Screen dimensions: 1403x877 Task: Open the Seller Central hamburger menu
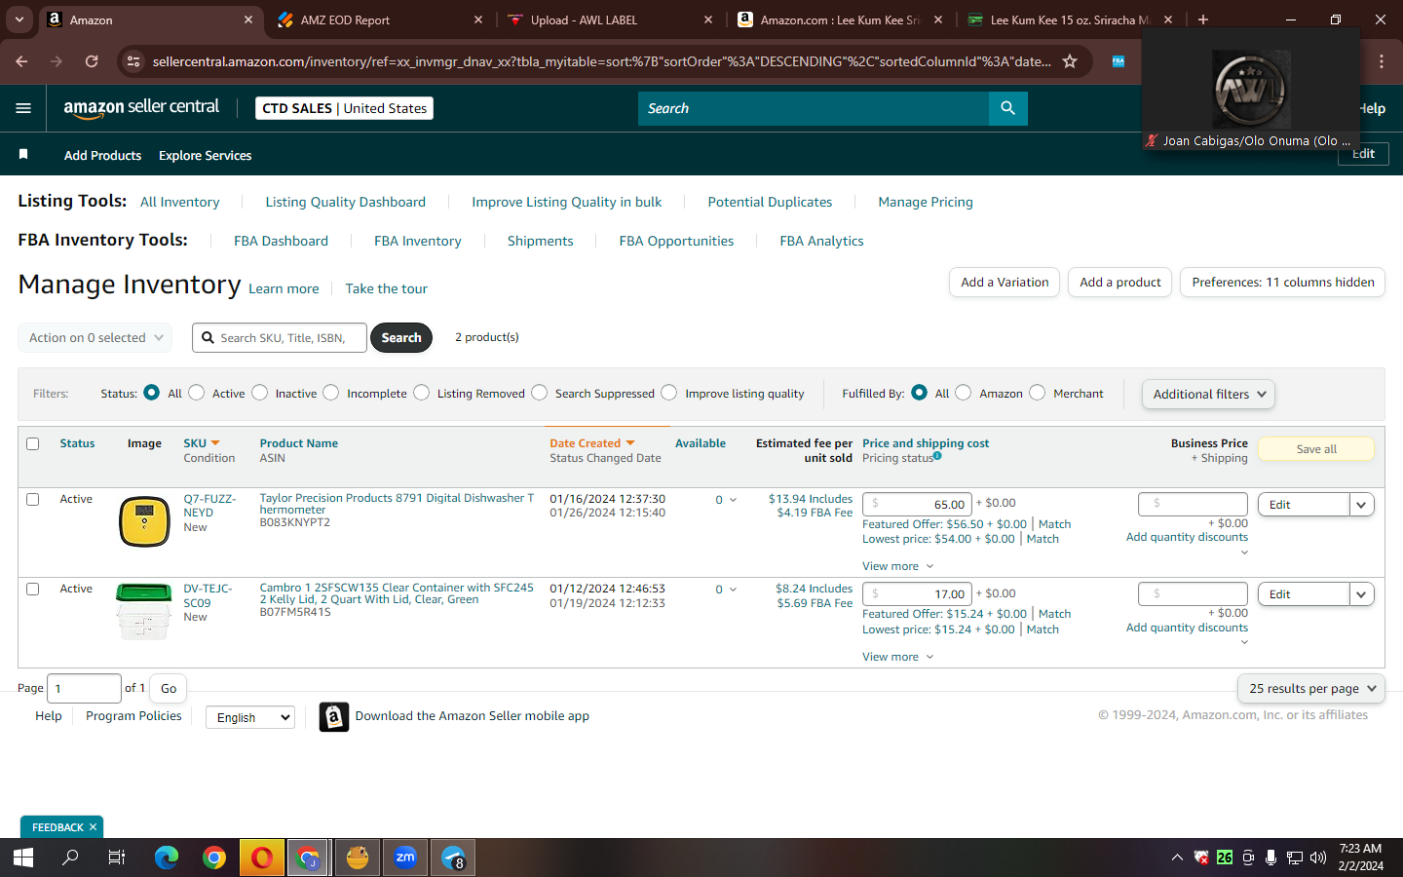(x=23, y=108)
